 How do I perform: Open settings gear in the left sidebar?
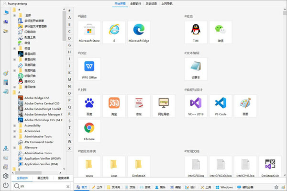pyautogui.click(x=6, y=176)
